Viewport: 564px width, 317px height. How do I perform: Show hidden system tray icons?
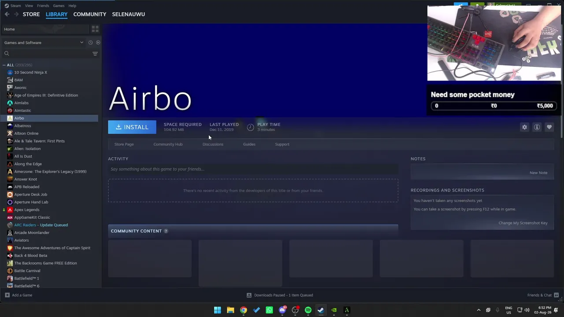point(479,310)
